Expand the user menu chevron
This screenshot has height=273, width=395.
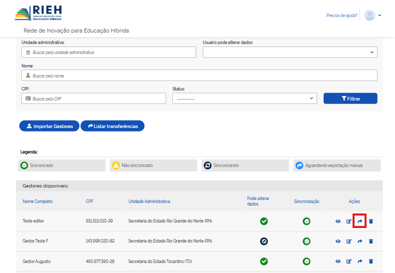[x=380, y=15]
